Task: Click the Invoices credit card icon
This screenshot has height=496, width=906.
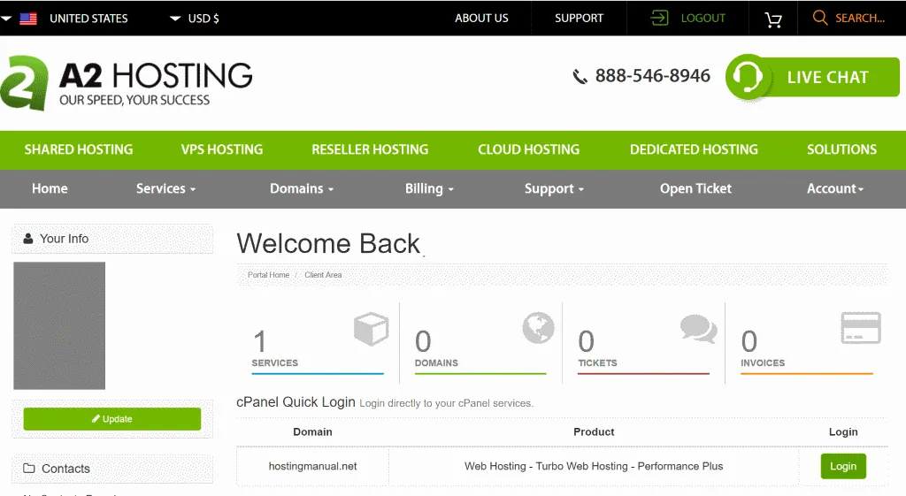Action: point(860,328)
